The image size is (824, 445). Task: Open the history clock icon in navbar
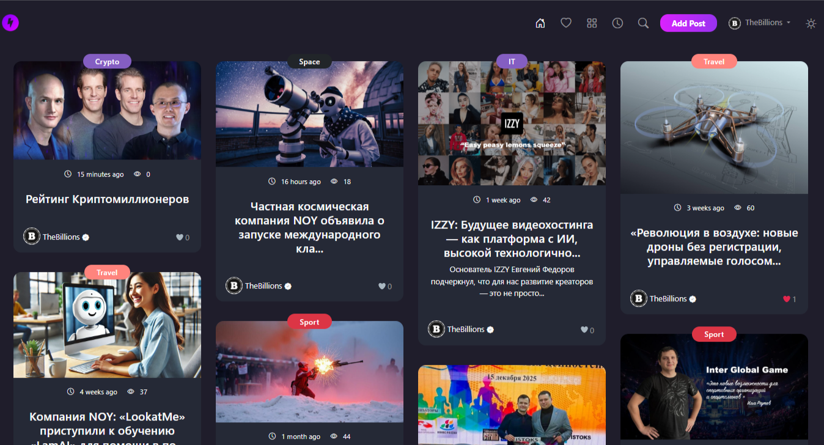click(617, 23)
